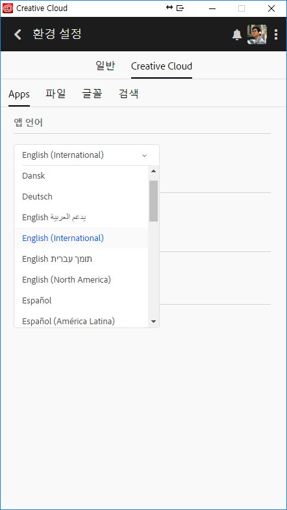Open the user profile avatar
This screenshot has height=510, width=287.
256,34
